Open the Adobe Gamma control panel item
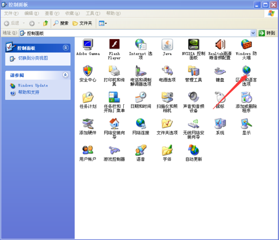This screenshot has width=279, height=240. point(88,45)
